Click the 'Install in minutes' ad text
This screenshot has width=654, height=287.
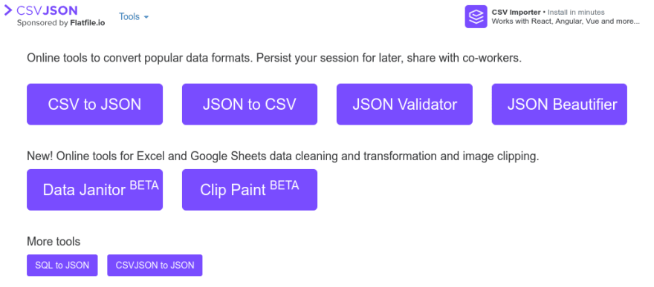click(x=576, y=12)
